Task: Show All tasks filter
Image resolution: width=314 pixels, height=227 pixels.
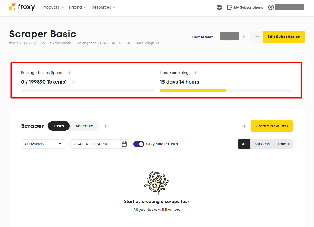Action: (244, 144)
